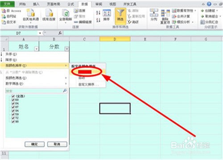Open 现有连接 existing connections
Screen dimensions: 223x160
(49, 15)
